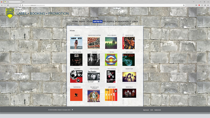Reload the page with the refresh icon
This screenshot has height=118, width=210.
tap(8, 5)
